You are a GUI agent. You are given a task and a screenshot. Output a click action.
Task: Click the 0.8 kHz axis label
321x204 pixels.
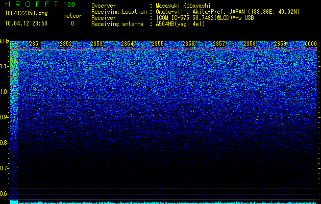pos(4,143)
